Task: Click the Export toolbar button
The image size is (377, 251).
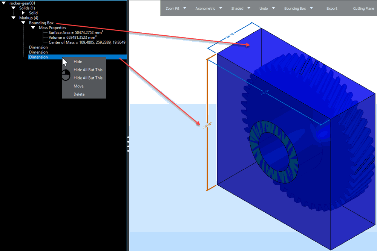Action: coord(332,8)
